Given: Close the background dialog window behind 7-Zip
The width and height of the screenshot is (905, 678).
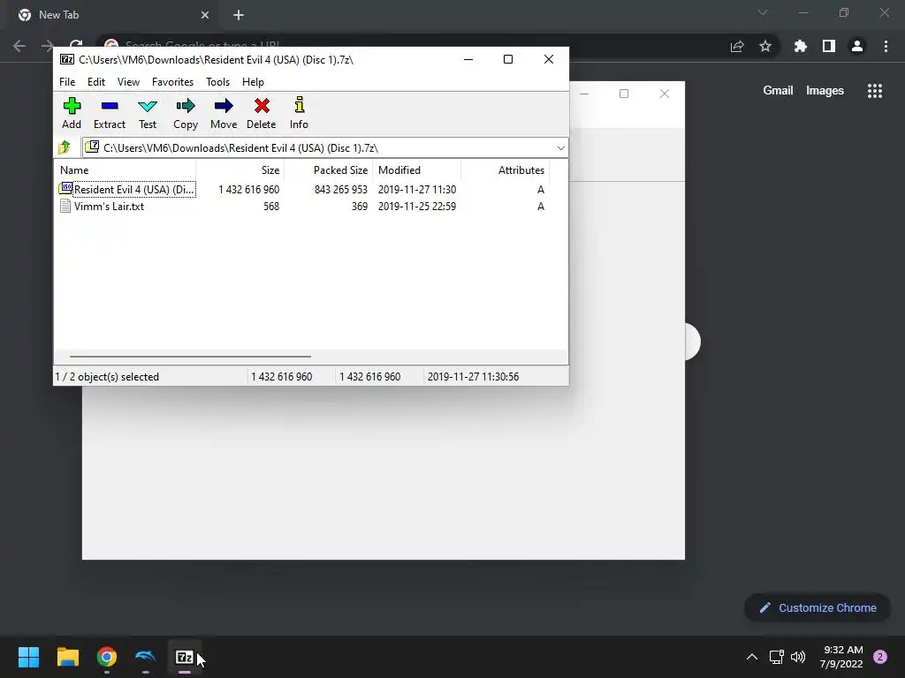Looking at the screenshot, I should coord(665,94).
